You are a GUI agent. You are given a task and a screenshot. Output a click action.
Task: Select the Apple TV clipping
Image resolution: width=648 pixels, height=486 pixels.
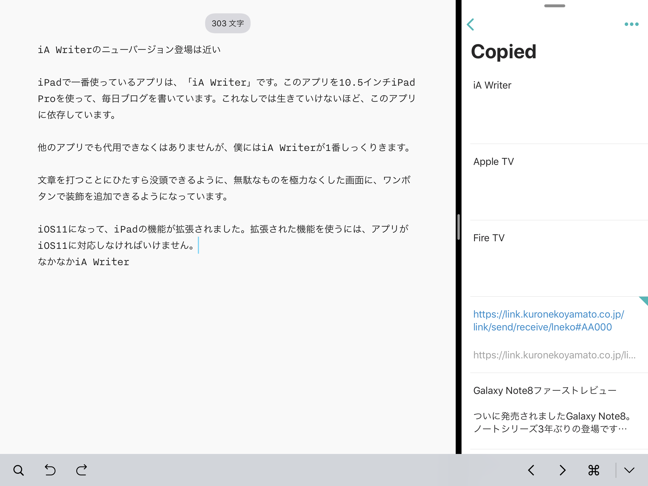pyautogui.click(x=559, y=182)
